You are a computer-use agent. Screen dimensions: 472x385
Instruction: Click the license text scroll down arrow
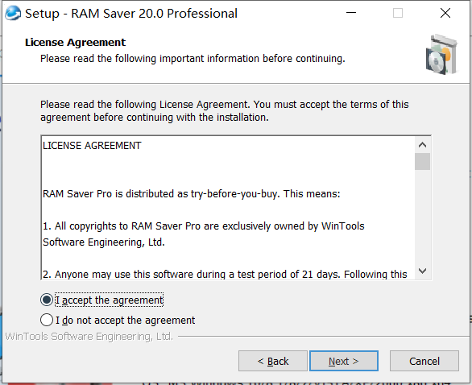[x=422, y=271]
